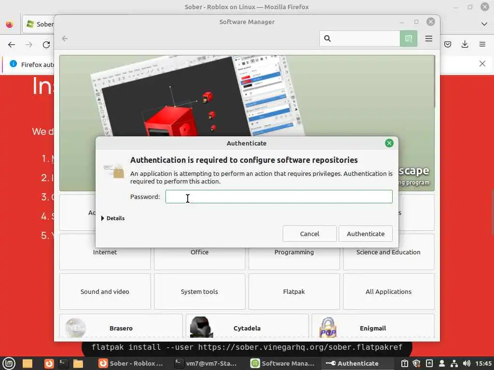Cancel the authentication dialog
Image resolution: width=494 pixels, height=370 pixels.
tap(309, 234)
